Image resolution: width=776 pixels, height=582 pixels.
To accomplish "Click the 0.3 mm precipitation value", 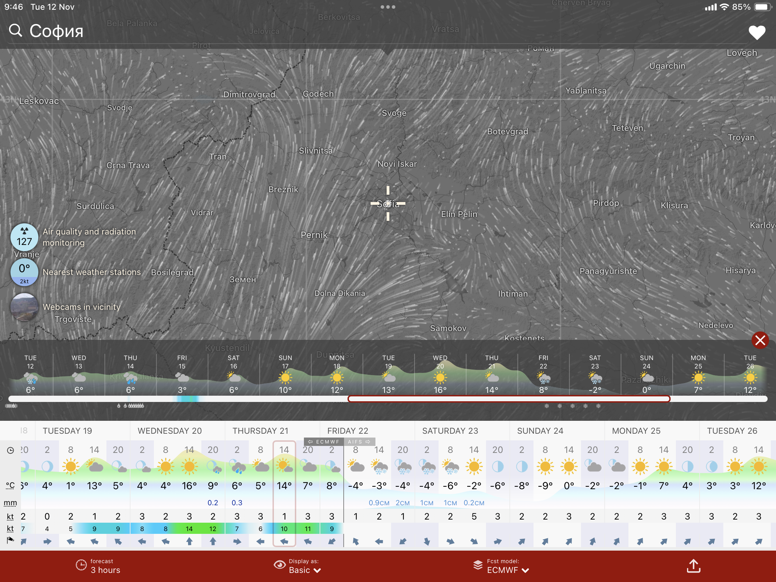I will pyautogui.click(x=237, y=503).
